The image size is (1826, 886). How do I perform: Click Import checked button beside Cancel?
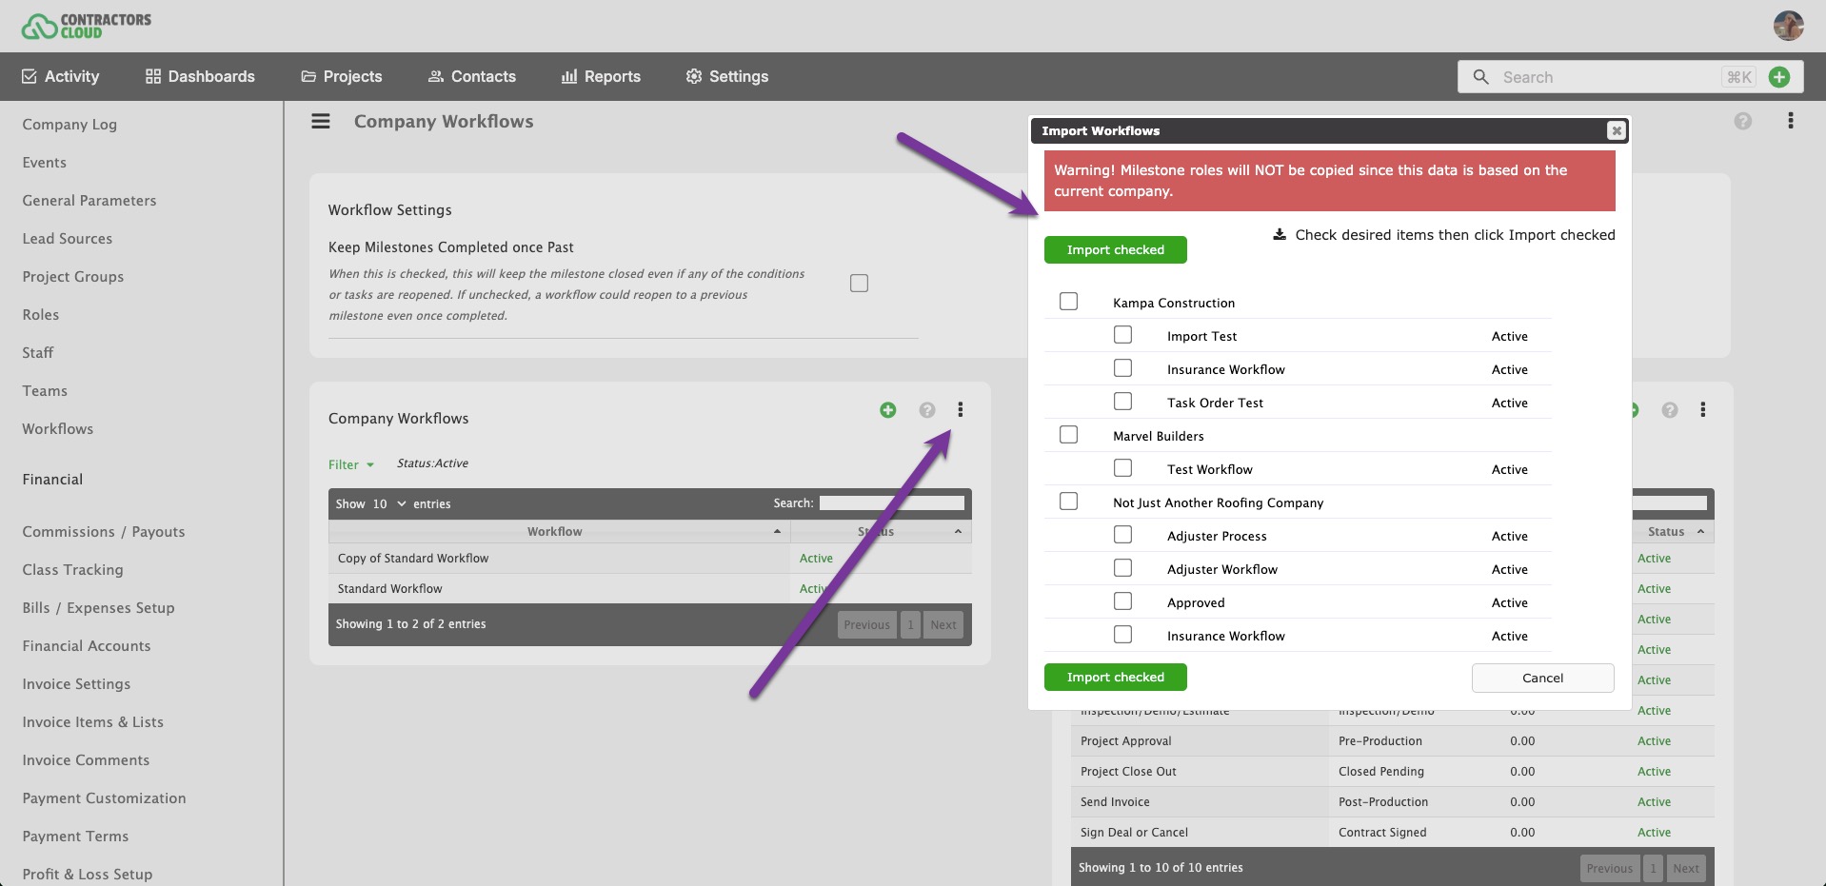point(1116,678)
